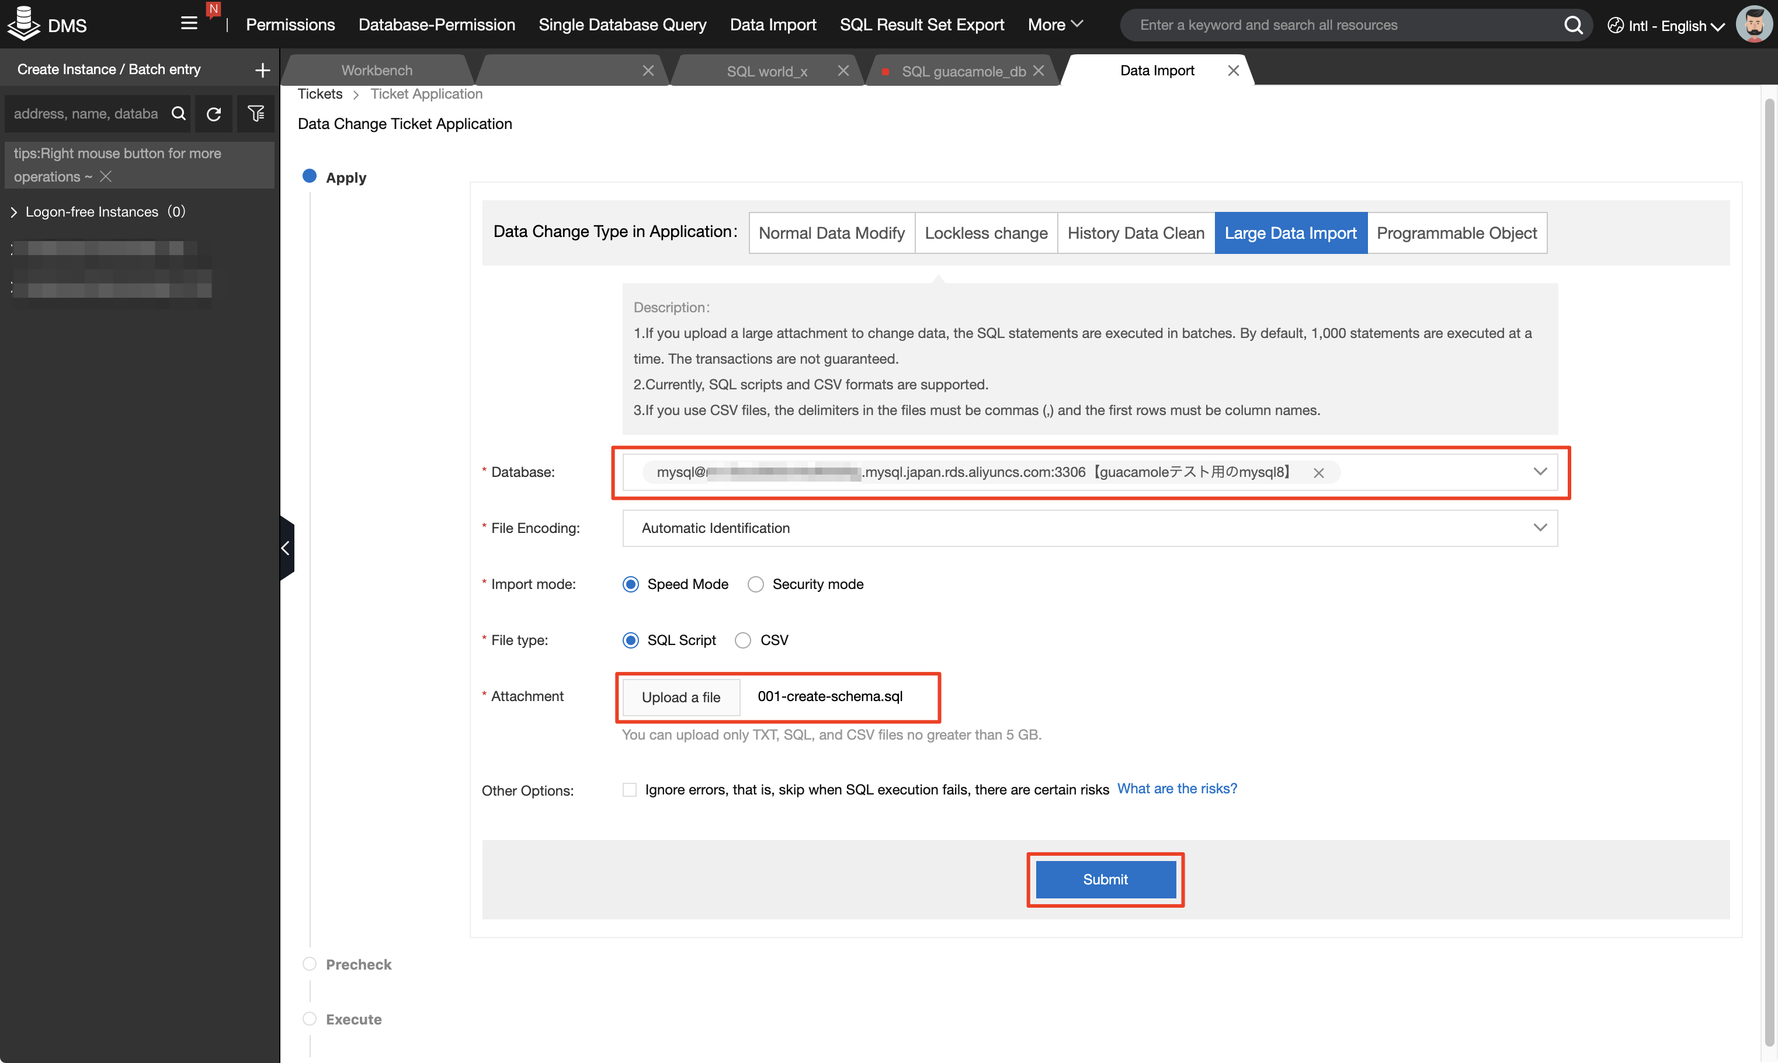Open the Permissions menu

click(x=290, y=25)
